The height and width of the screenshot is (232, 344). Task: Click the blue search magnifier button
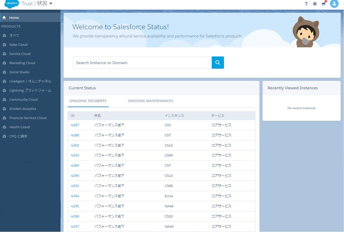(218, 63)
